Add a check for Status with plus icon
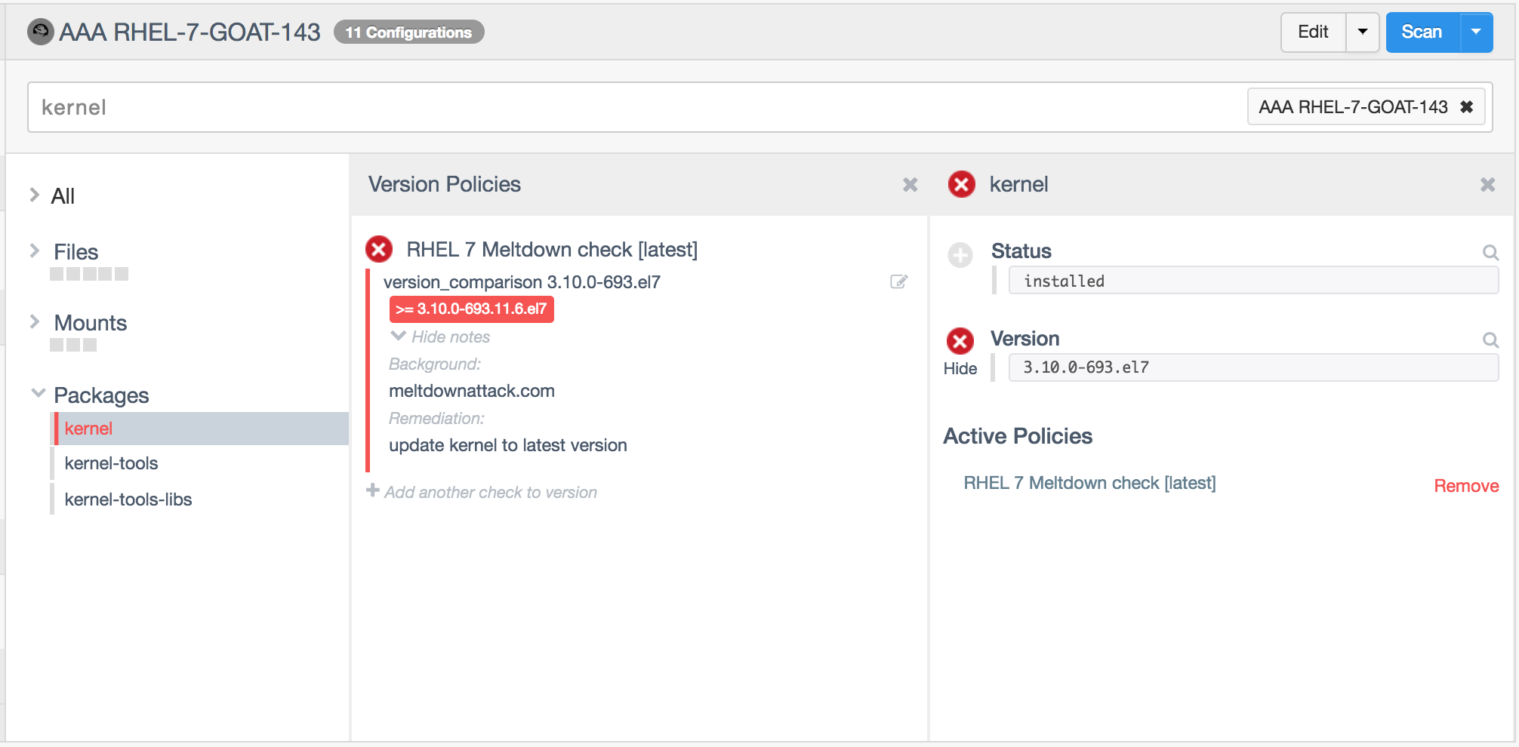Screen dimensions: 1519x747 960,255
